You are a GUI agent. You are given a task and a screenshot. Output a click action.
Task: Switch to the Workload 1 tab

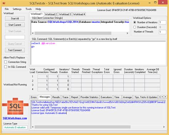[37, 14]
